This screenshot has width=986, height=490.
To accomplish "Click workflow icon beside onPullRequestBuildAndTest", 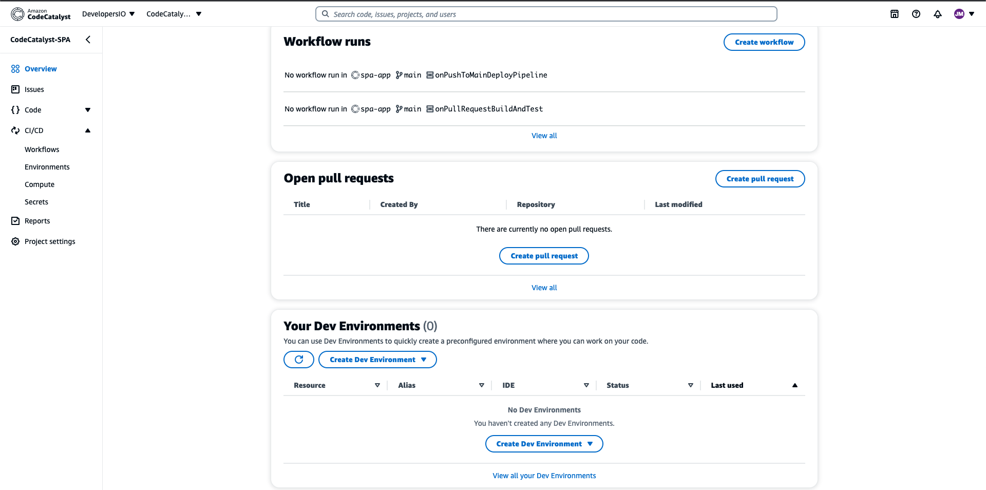I will click(430, 109).
